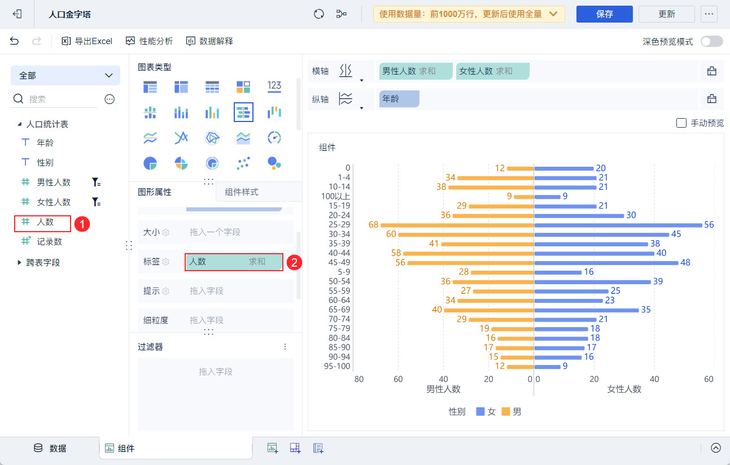Undo the last action
The height and width of the screenshot is (465, 730).
click(15, 41)
